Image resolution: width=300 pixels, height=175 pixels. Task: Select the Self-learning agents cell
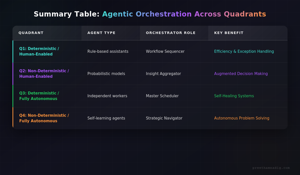106,118
